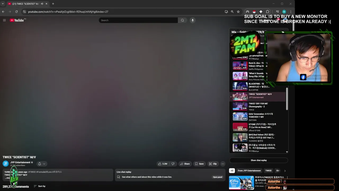Select From JYP Entertainment chip
The width and height of the screenshot is (339, 191).
pos(249,171)
